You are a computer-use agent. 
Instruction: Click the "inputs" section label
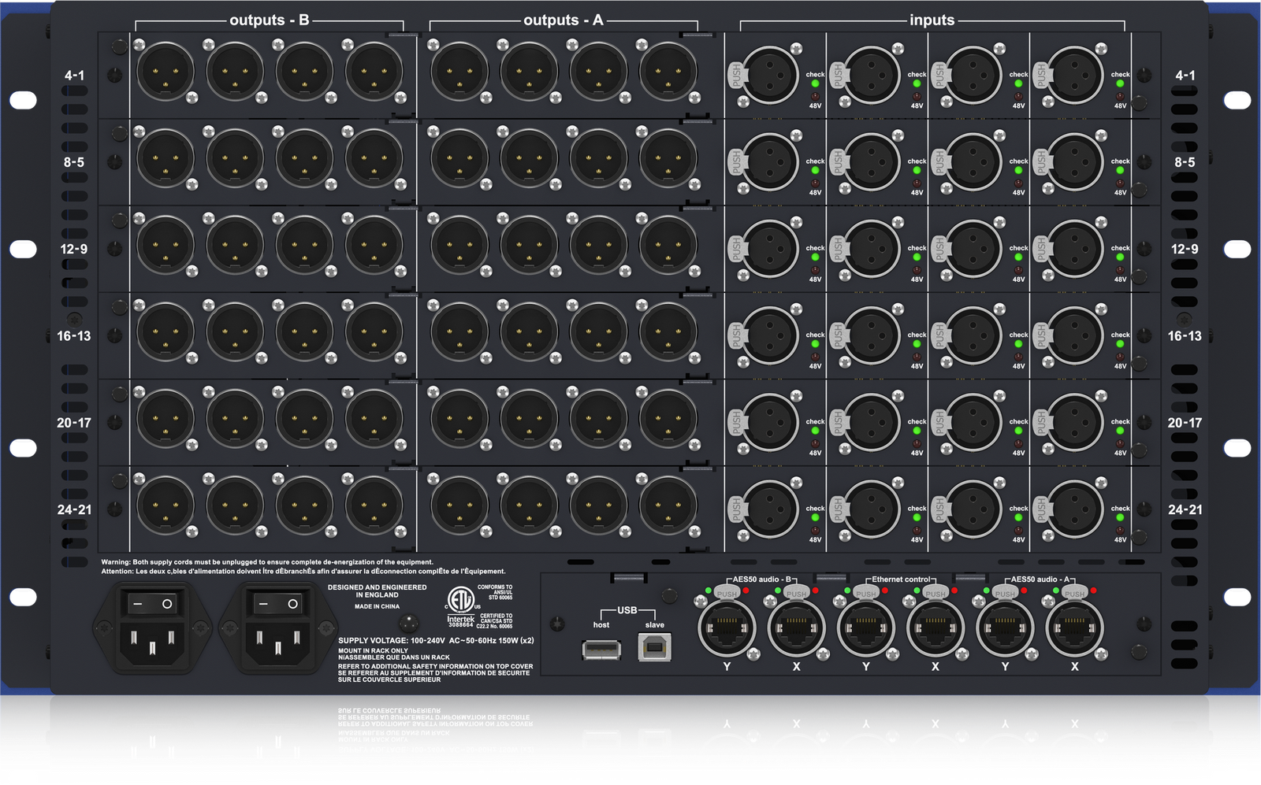pyautogui.click(x=932, y=20)
